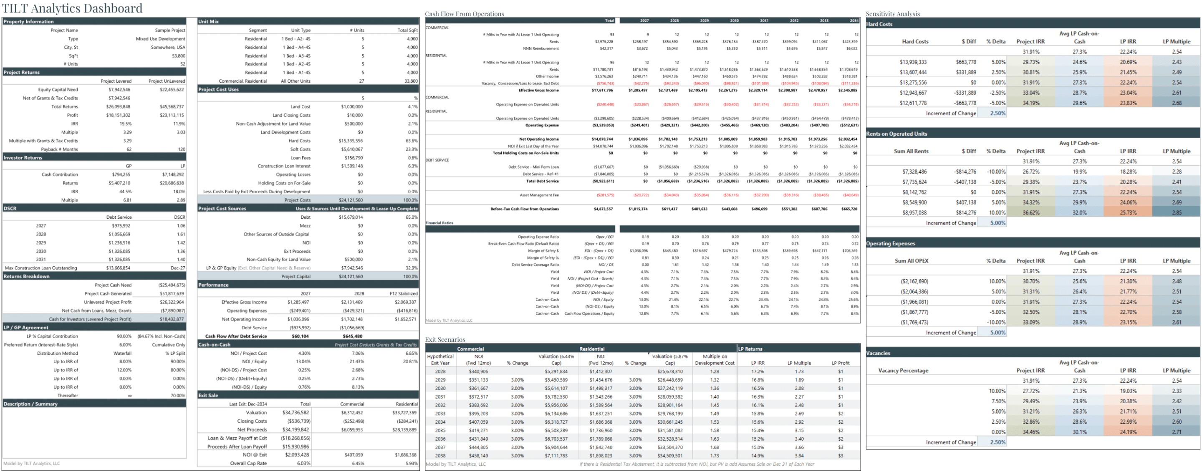
Task: Select the 'Last Exit: Dec-2034' label
Action: 248,404
